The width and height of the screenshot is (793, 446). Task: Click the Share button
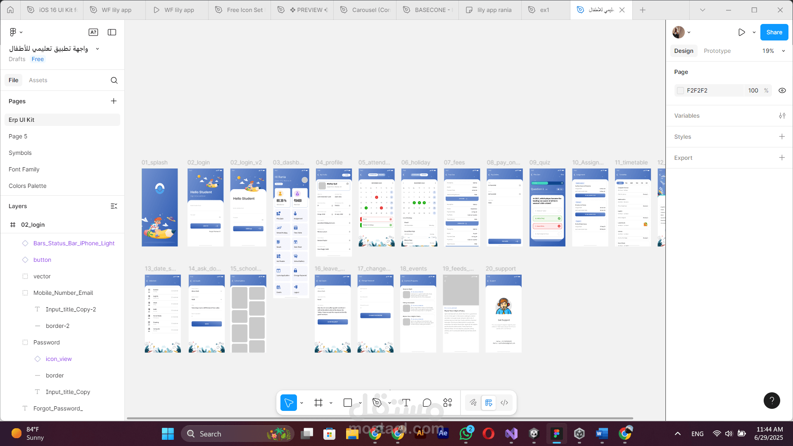(774, 32)
